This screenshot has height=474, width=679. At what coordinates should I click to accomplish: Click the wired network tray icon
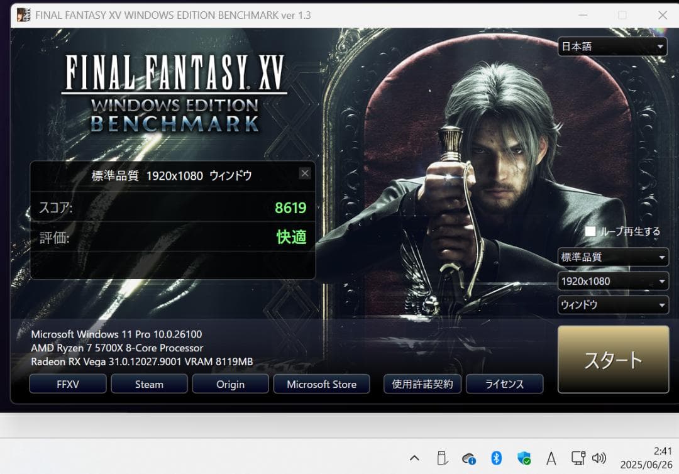coord(578,458)
